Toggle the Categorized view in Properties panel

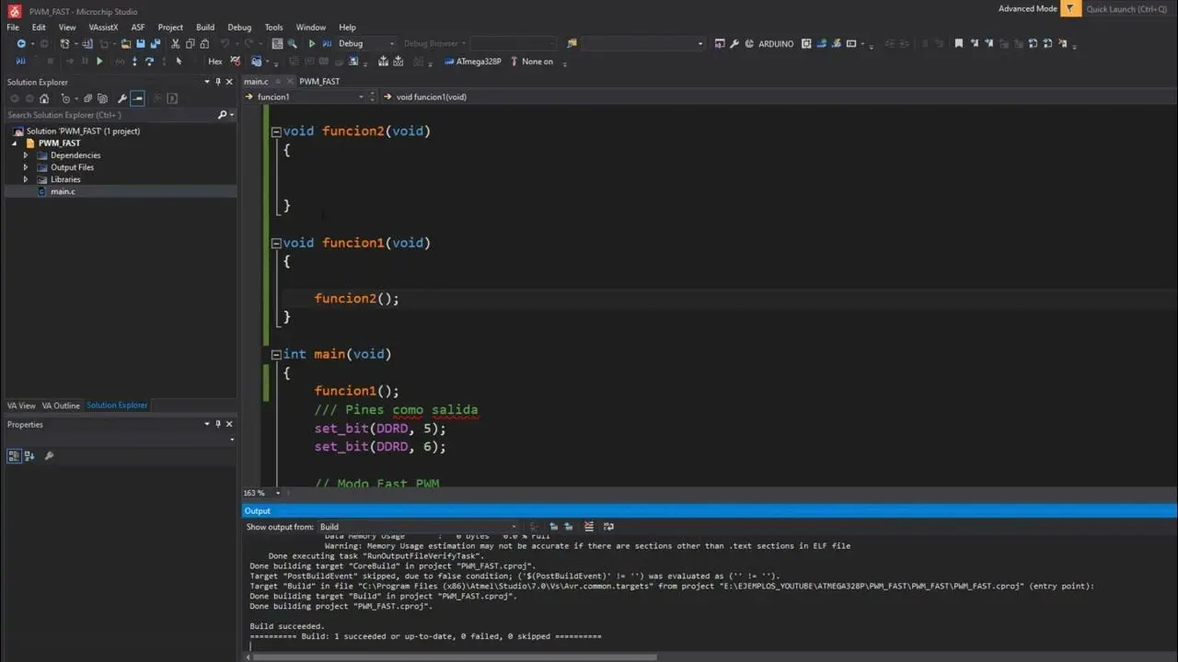pos(14,456)
